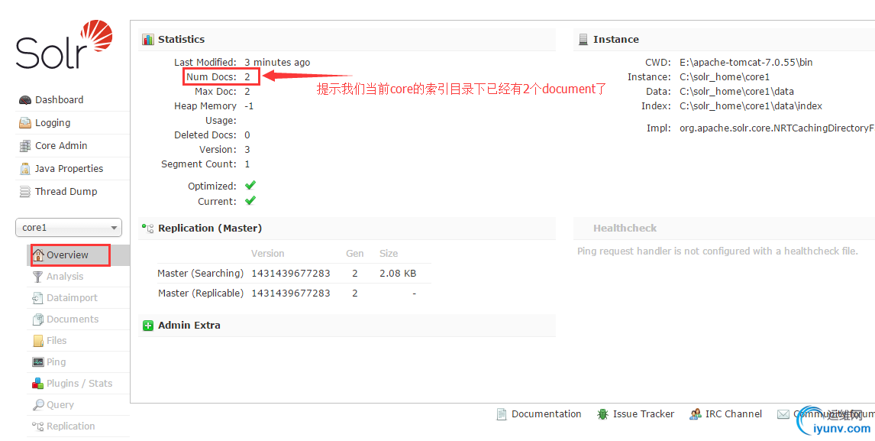
Task: Click the Documents icon
Action: point(37,319)
